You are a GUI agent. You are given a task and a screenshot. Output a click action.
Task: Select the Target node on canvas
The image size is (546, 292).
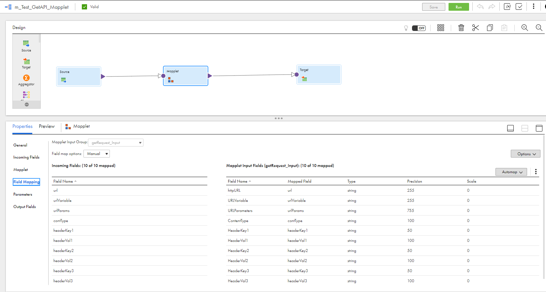coord(319,75)
